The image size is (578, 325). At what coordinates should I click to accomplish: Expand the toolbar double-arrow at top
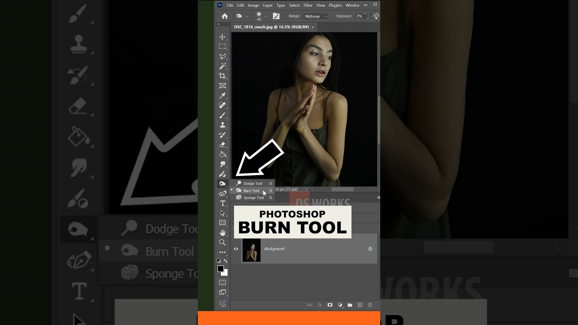click(x=219, y=24)
